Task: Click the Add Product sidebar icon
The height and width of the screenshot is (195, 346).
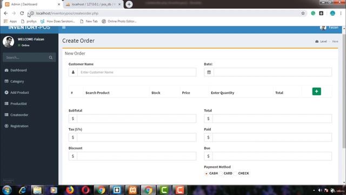Action: tap(6, 93)
